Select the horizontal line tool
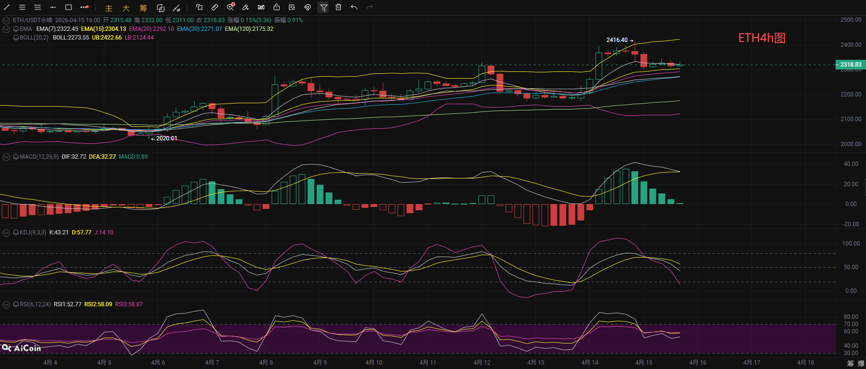 53,7
